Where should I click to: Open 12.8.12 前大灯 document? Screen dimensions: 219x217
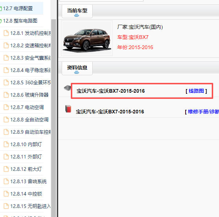pos(26,169)
